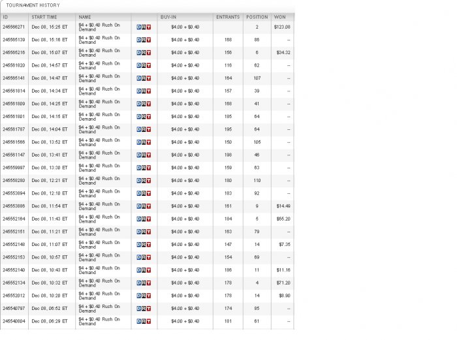Select the winnings value $71.20
457x340 pixels.
(283, 283)
